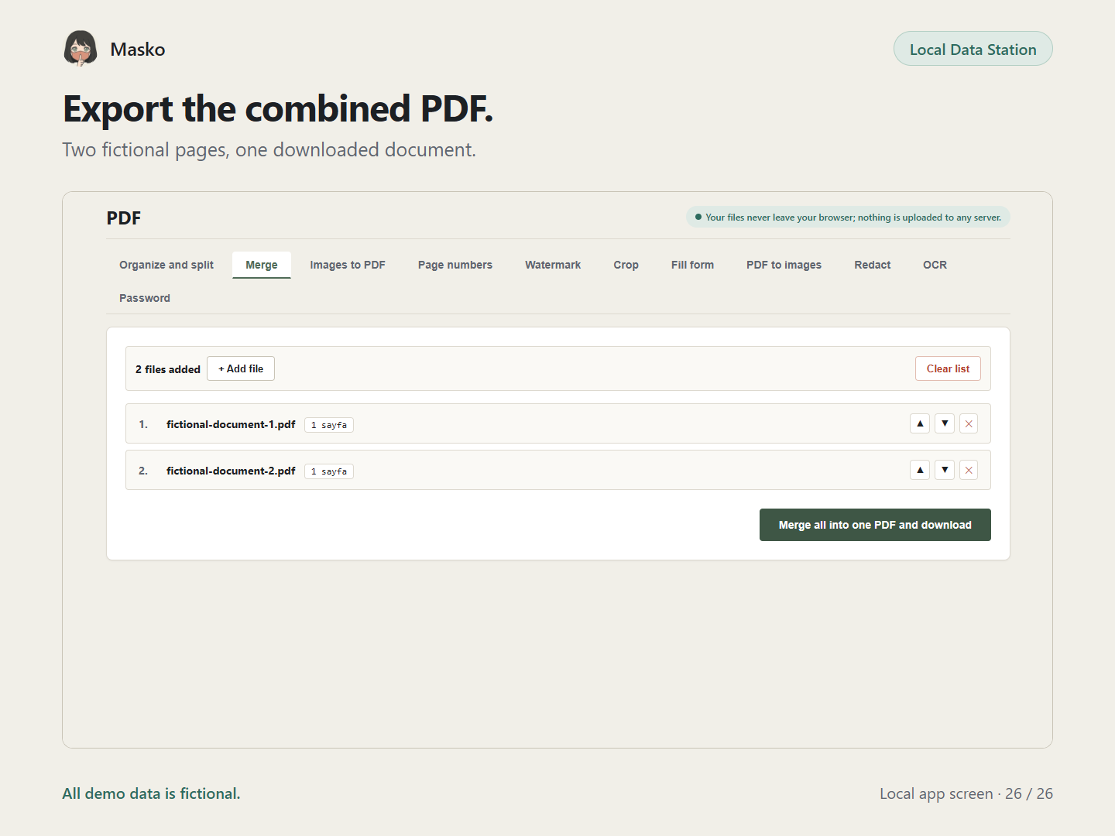The width and height of the screenshot is (1115, 836).
Task: Move fictional-document-1.pdf up
Action: (x=920, y=423)
